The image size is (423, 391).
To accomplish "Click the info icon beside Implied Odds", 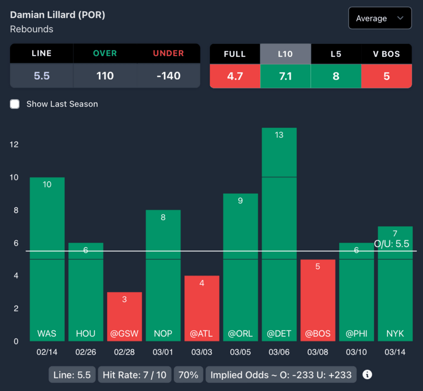I will click(367, 374).
